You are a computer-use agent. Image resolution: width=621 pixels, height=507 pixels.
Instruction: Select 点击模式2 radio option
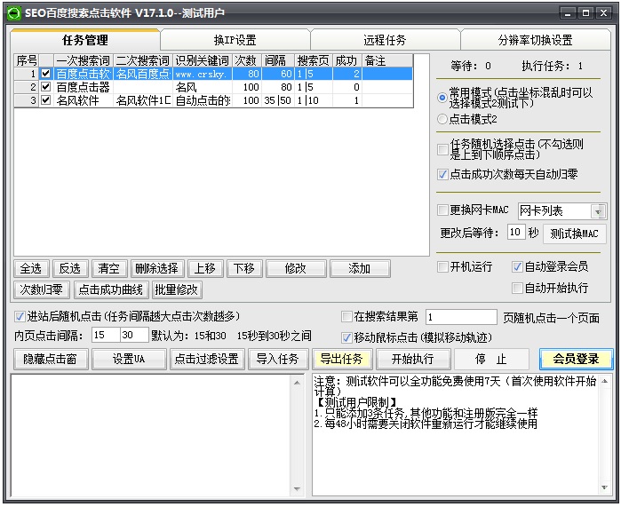(x=443, y=118)
